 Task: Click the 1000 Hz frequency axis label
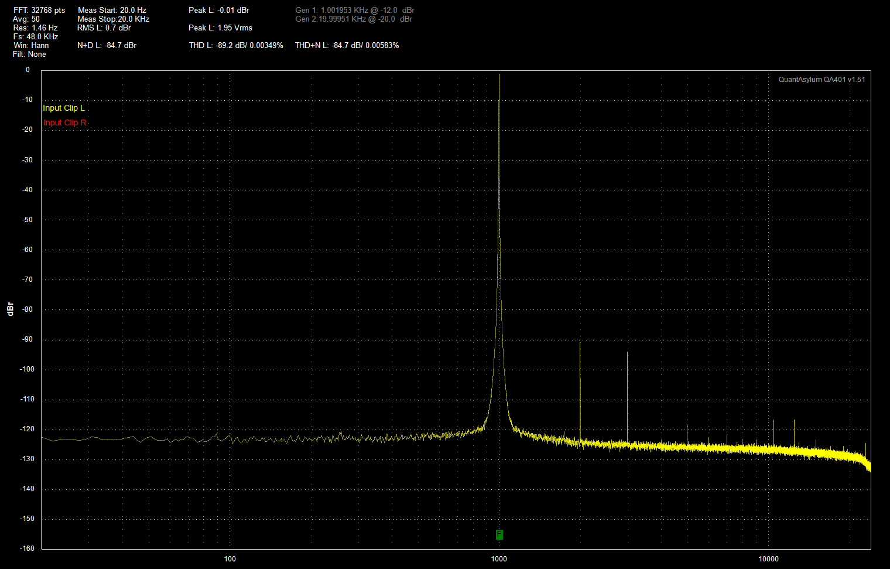(x=499, y=559)
